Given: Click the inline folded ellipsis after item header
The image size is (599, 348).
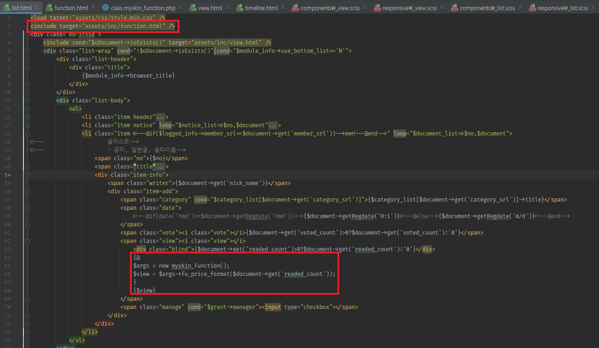Looking at the screenshot, I should point(160,117).
